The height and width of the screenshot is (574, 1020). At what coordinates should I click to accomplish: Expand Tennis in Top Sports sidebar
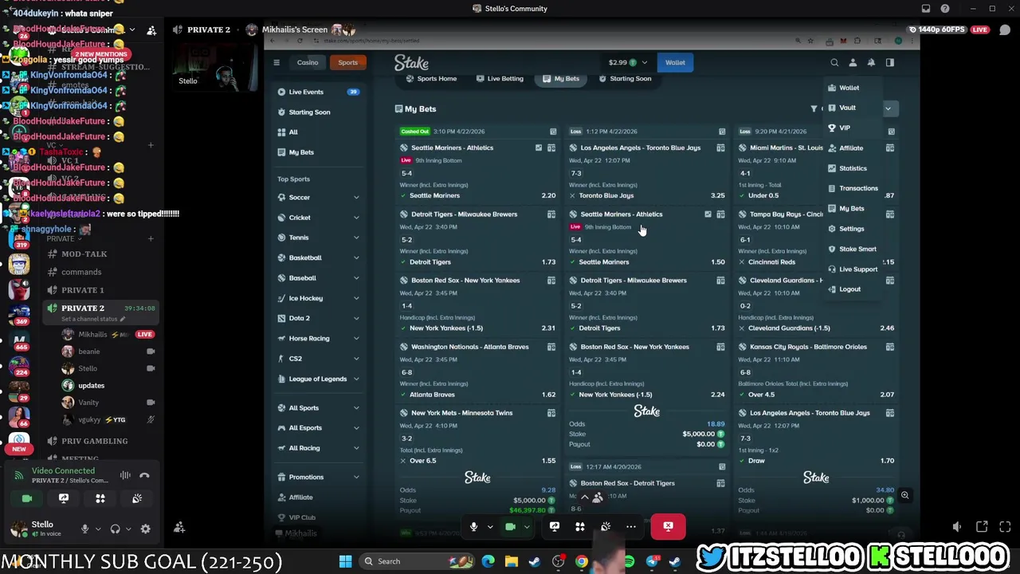pyautogui.click(x=356, y=238)
